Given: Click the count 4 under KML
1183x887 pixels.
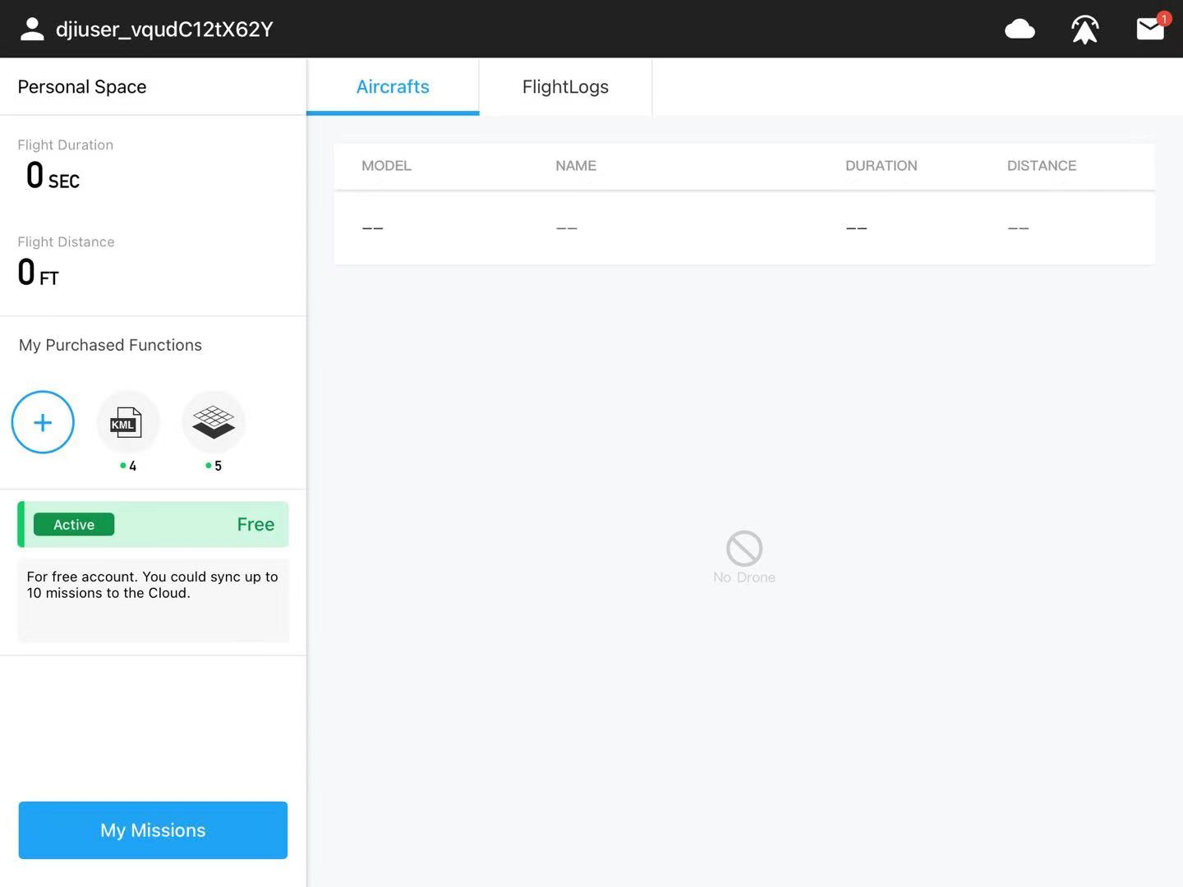Looking at the screenshot, I should 132,466.
